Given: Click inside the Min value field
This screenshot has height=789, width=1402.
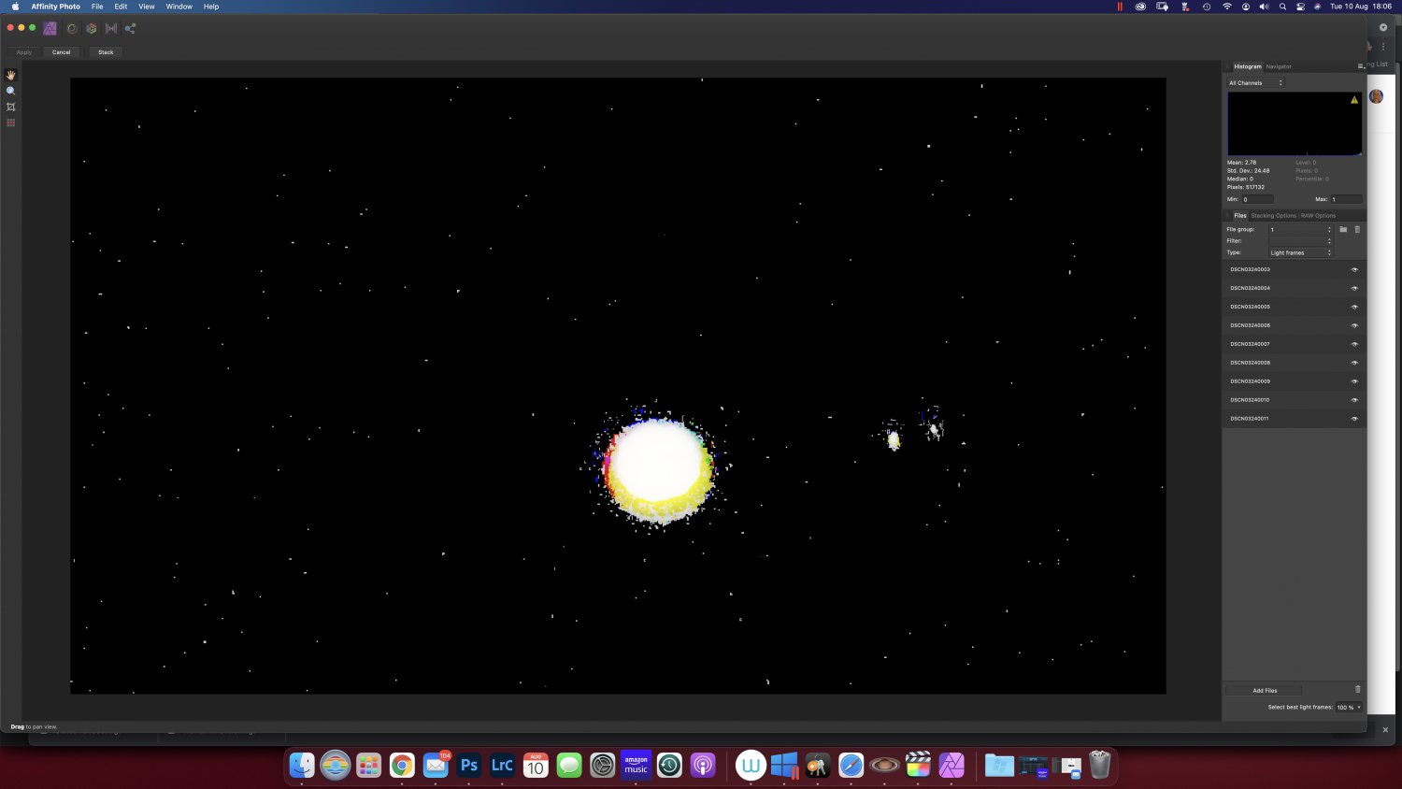Looking at the screenshot, I should tap(1257, 199).
